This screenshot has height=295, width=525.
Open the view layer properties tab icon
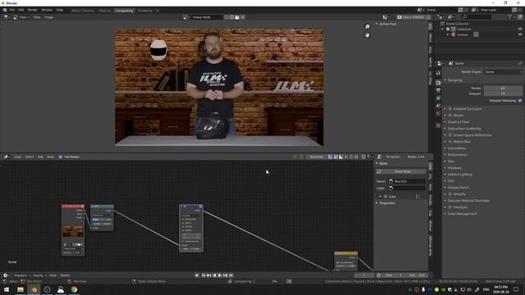438,98
